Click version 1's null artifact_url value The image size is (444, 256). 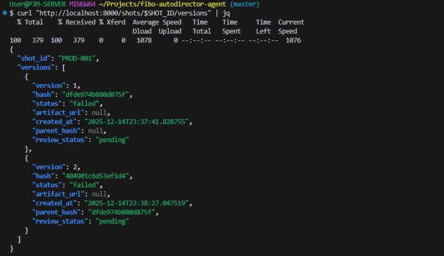(99, 112)
